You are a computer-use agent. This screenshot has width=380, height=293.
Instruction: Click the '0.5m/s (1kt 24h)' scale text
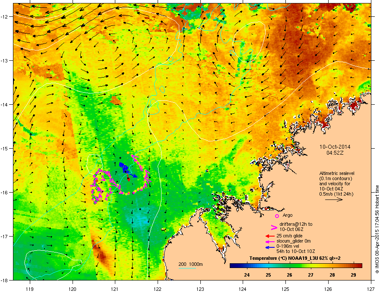(x=336, y=194)
